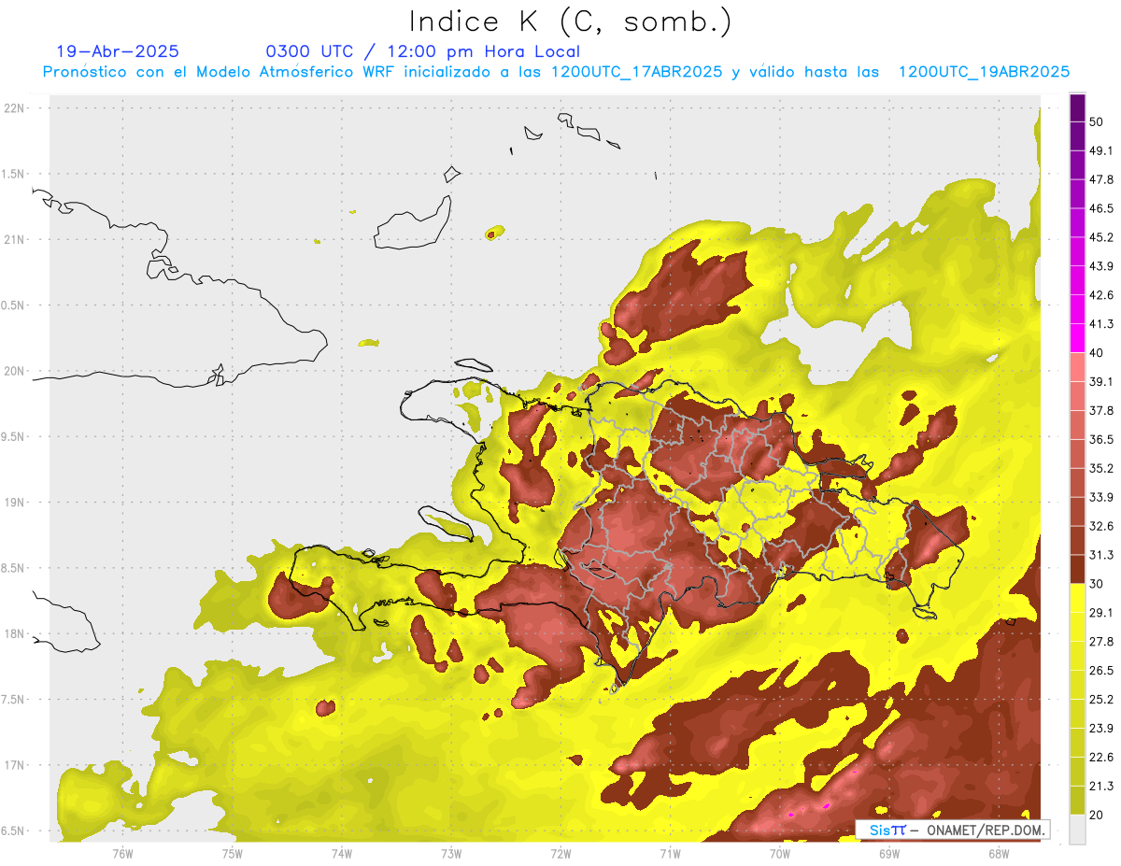Click the legend value "39.1"
This screenshot has width=1121, height=866.
coord(1101,381)
